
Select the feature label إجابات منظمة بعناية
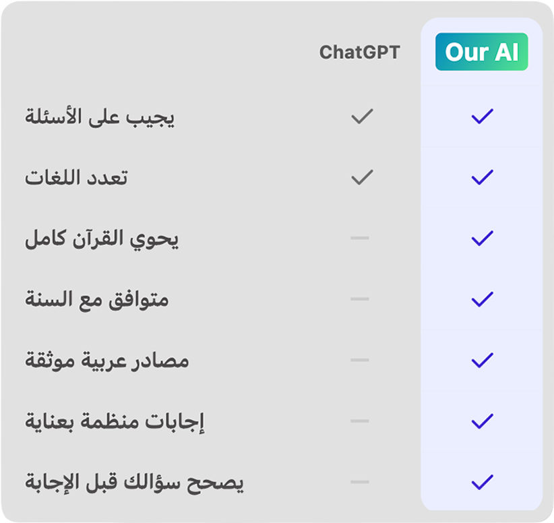tap(115, 422)
